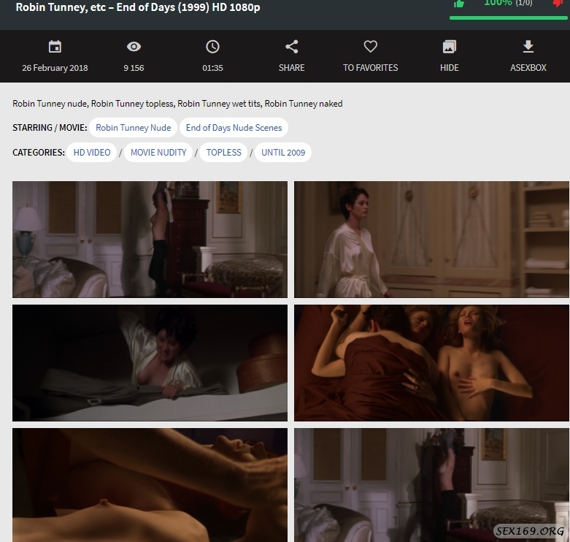This screenshot has height=542, width=570.
Task: Click the eye views icon
Action: (134, 47)
